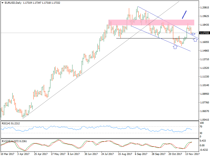The height and width of the screenshot is (157, 210).
Task: Select the blue up arrow below October lows
Action: [175, 47]
